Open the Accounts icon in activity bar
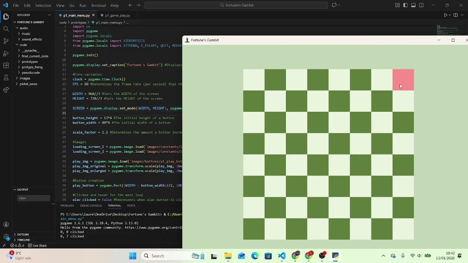The width and height of the screenshot is (468, 263). [6, 225]
